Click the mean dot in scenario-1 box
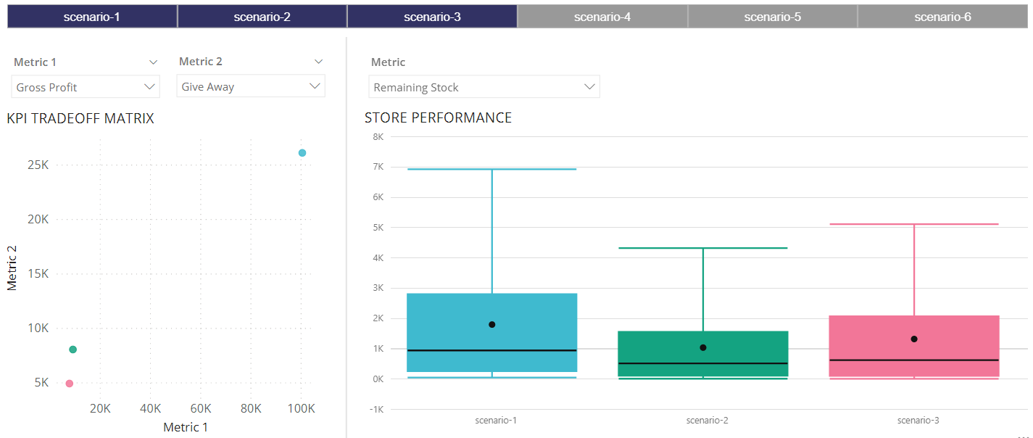The width and height of the screenshot is (1033, 438). coord(492,325)
